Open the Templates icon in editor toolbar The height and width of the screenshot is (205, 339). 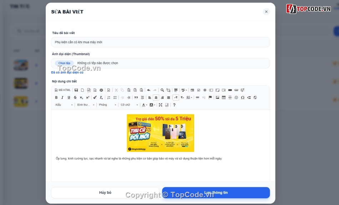click(x=108, y=90)
